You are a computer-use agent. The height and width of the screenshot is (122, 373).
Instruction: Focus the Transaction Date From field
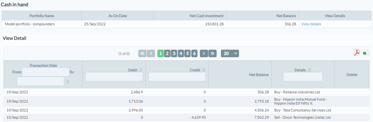(45, 72)
